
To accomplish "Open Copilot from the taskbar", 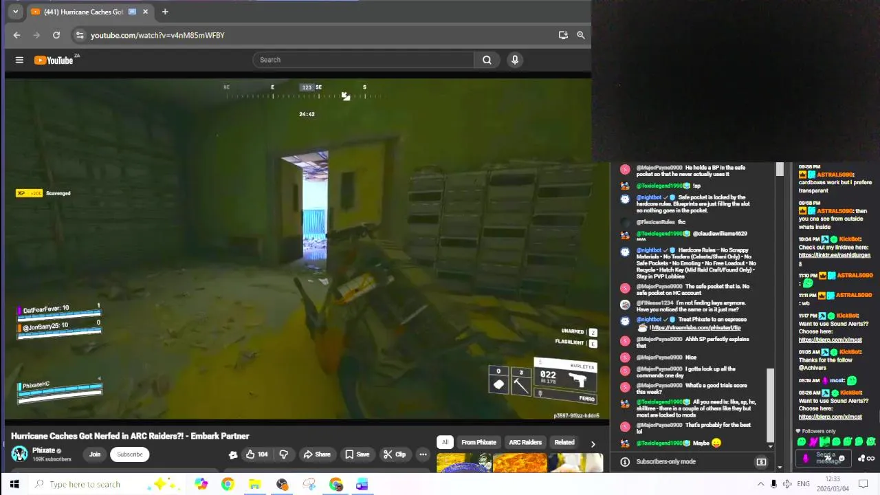I will (x=201, y=484).
